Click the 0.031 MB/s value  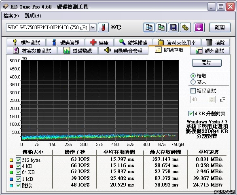tap(209, 159)
